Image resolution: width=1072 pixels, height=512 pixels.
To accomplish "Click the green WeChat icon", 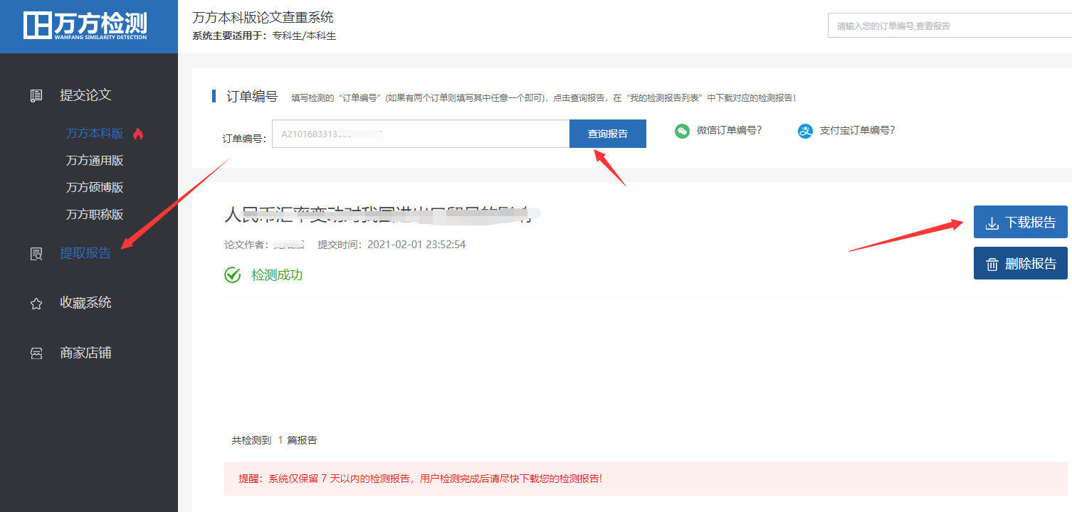I will pyautogui.click(x=682, y=131).
